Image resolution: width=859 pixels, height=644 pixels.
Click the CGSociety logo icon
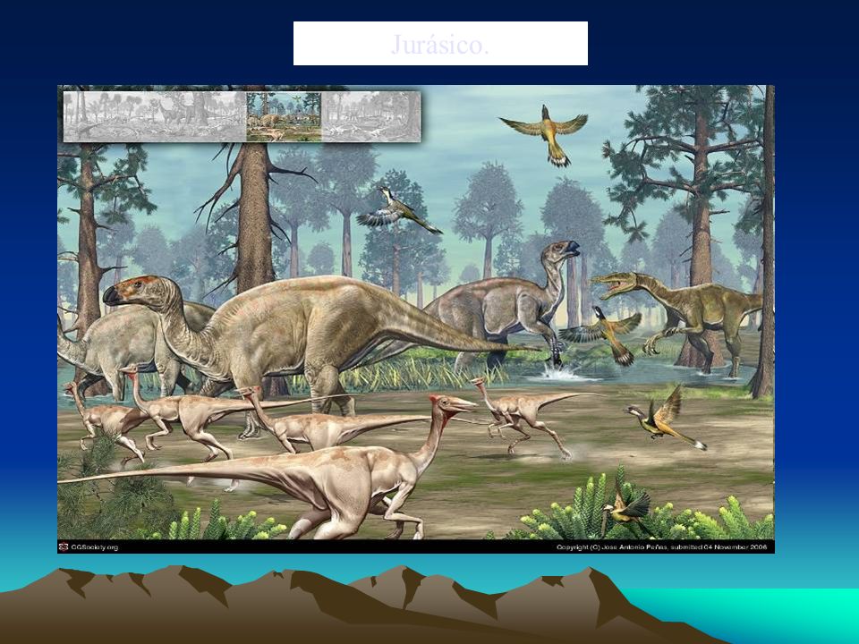point(64,547)
